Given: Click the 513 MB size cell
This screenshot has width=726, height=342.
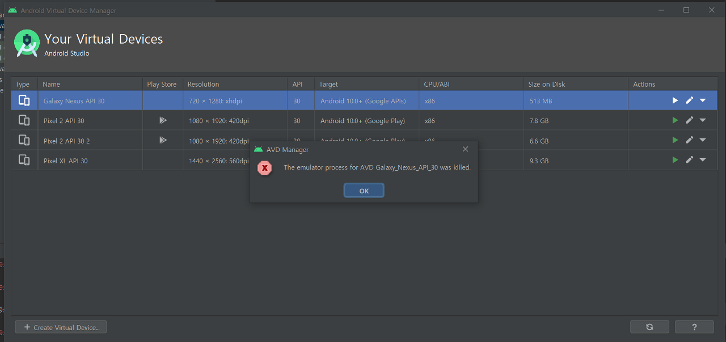Looking at the screenshot, I should tap(576, 100).
